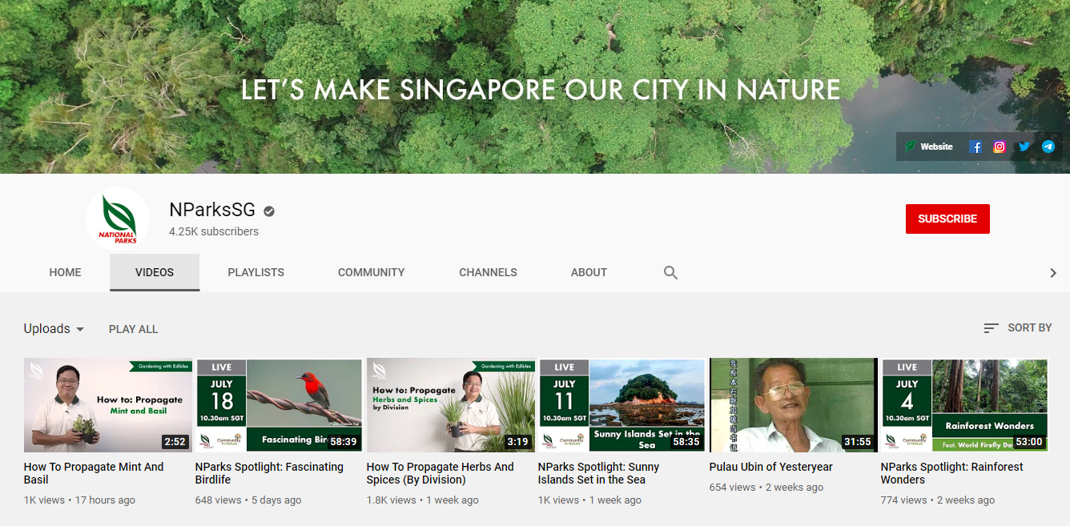The height and width of the screenshot is (526, 1070).
Task: Go to the ABOUT tab
Action: click(x=589, y=272)
